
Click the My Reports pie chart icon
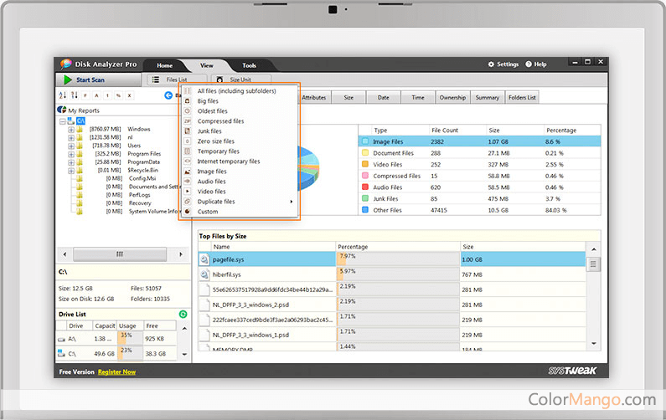click(61, 110)
